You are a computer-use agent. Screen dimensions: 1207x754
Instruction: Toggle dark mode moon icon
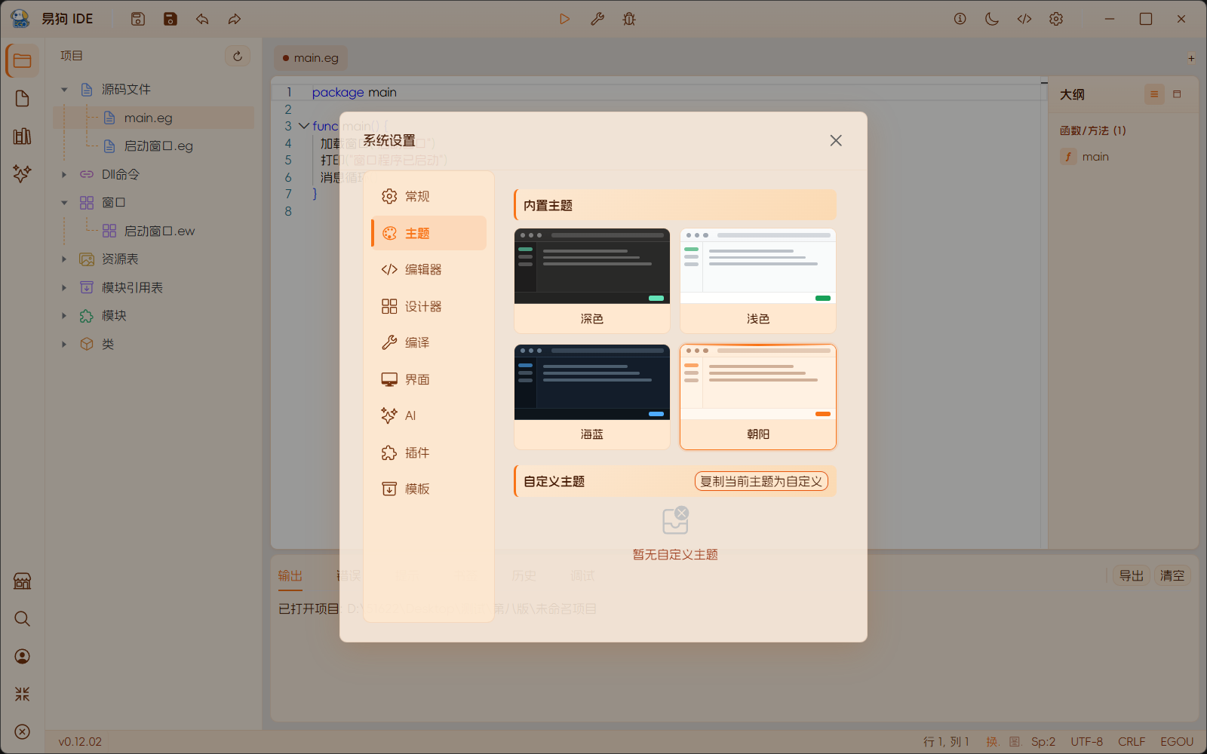[x=992, y=19]
